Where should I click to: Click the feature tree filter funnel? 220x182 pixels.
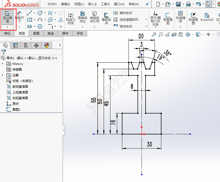tap(4, 52)
